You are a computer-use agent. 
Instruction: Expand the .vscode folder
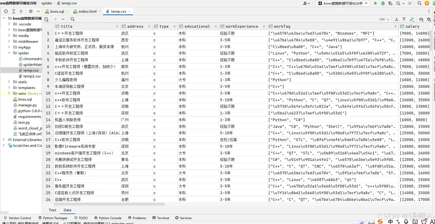[x=9, y=24]
